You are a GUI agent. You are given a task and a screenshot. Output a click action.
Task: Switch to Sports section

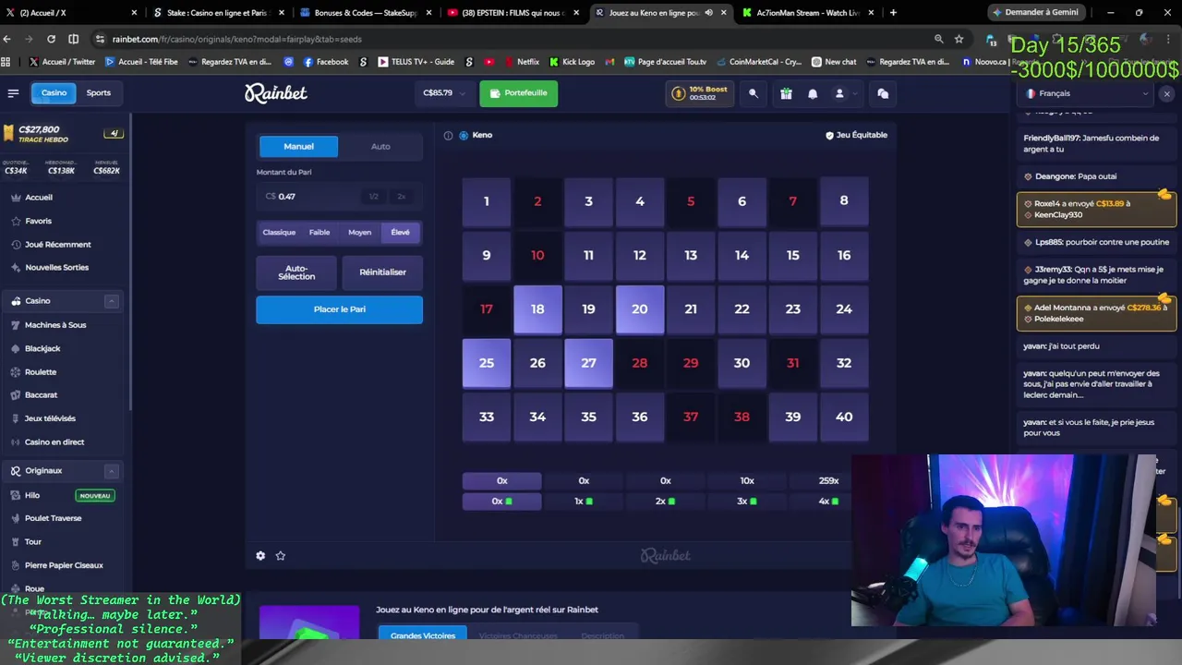pyautogui.click(x=99, y=93)
